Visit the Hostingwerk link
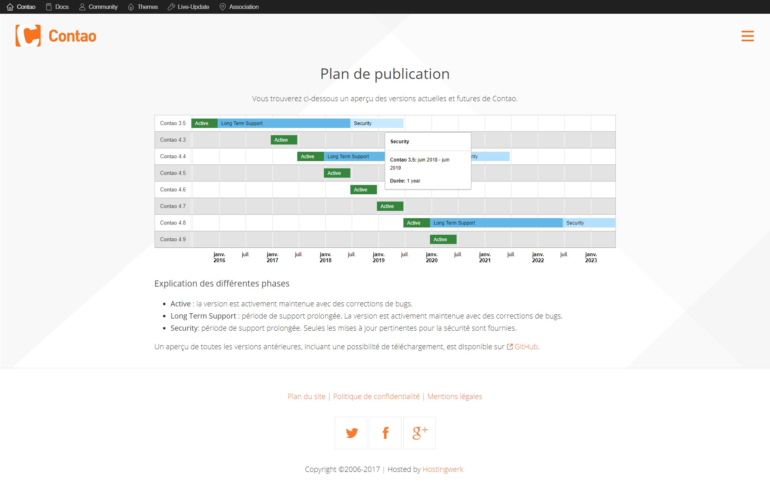This screenshot has height=497, width=770. coord(443,469)
